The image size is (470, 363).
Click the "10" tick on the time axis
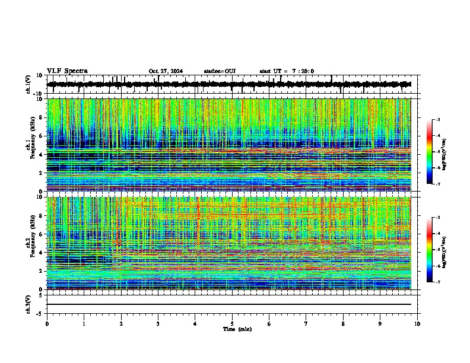pyautogui.click(x=417, y=324)
